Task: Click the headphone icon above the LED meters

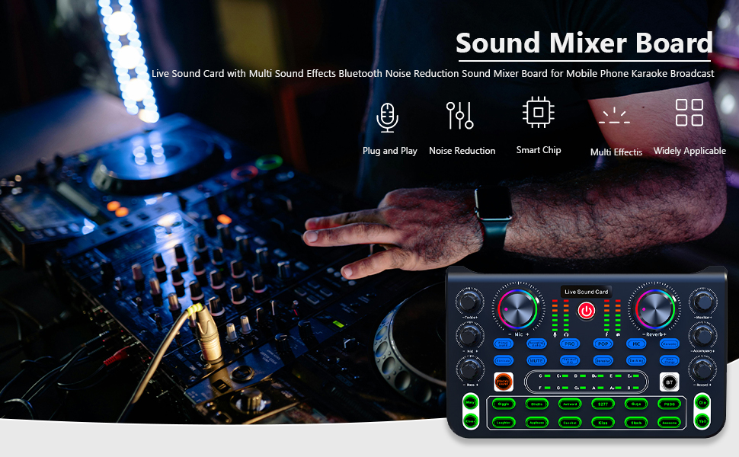Action: [x=566, y=334]
